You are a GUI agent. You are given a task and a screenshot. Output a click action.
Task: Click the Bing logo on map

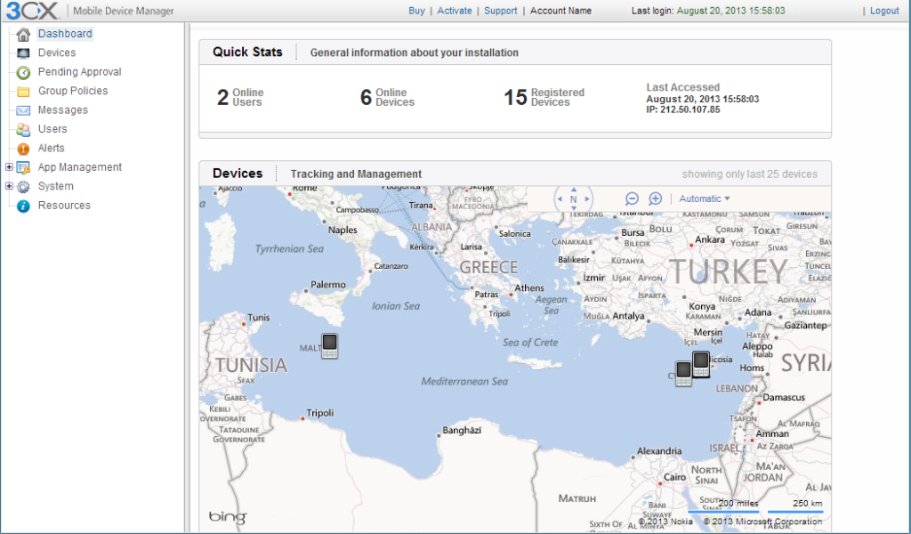tap(228, 516)
